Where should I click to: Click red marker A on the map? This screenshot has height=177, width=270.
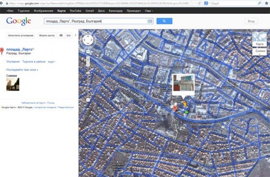(x=175, y=109)
